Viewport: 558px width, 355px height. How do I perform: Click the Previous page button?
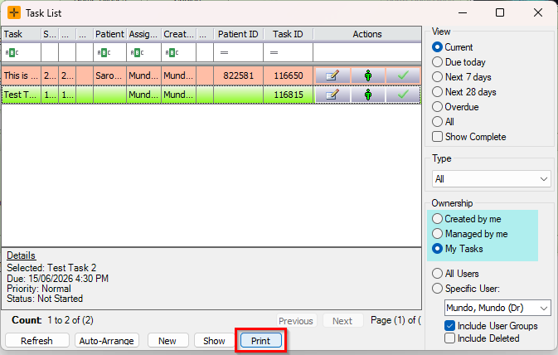(296, 321)
